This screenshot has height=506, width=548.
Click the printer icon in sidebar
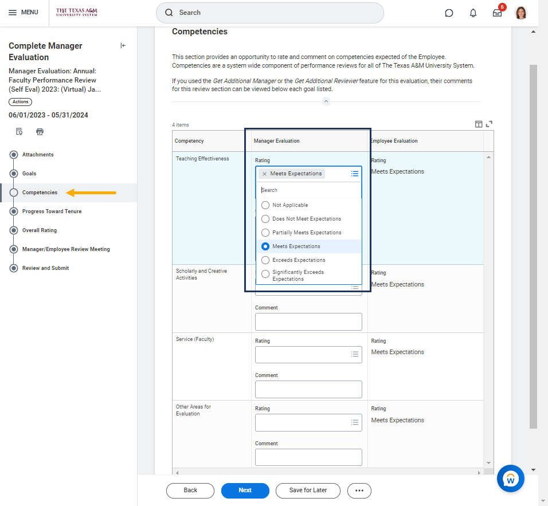point(40,131)
